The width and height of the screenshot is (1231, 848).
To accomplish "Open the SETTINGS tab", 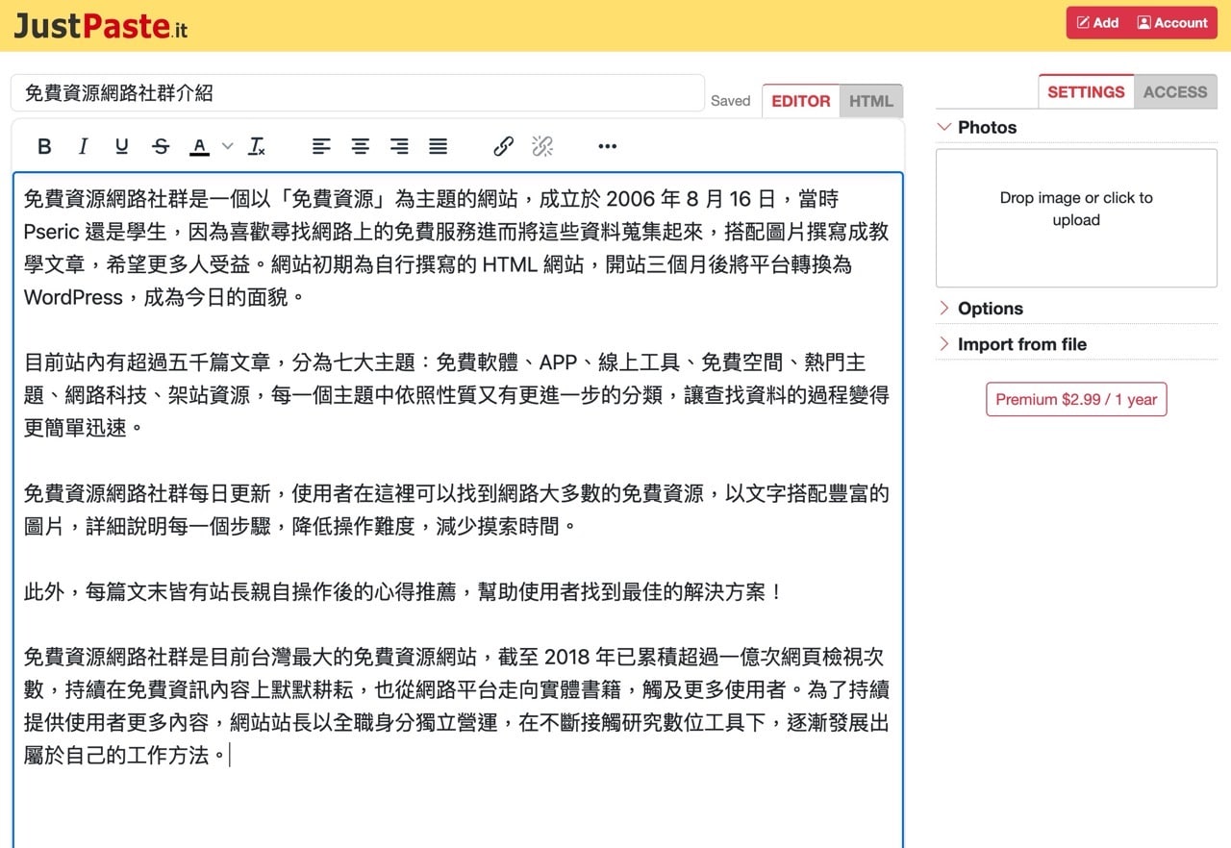I will tap(1086, 91).
